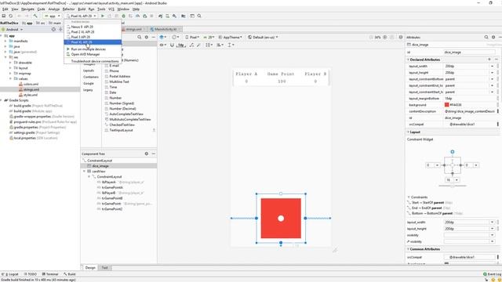Open the TODO tool window button

point(31,274)
